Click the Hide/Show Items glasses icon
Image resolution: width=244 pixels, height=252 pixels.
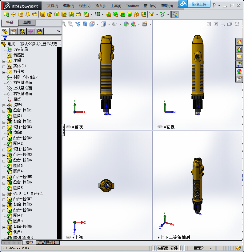[115, 24]
